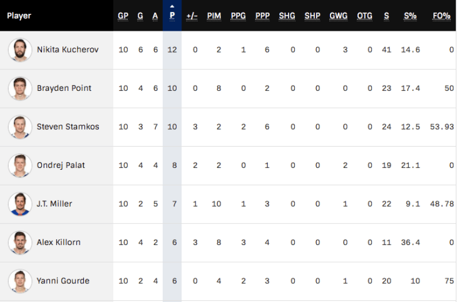This screenshot has height=302, width=457.
Task: Open Alex Killorn's player avatar
Action: click(x=20, y=242)
